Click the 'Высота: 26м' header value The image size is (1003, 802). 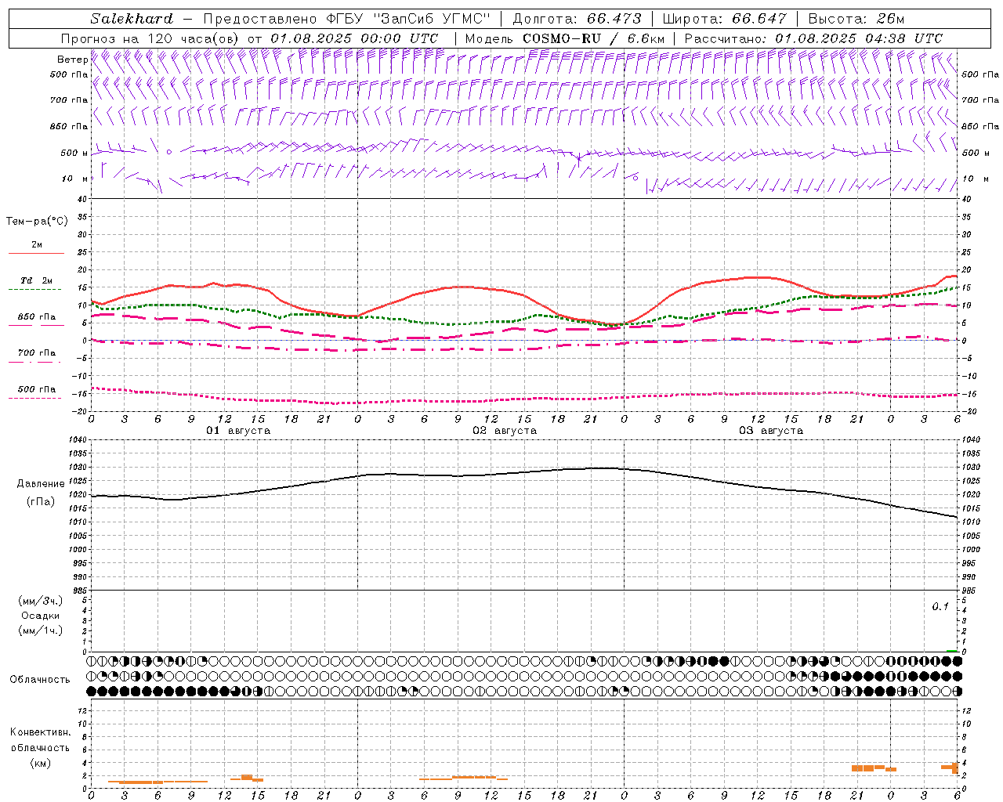pos(856,19)
